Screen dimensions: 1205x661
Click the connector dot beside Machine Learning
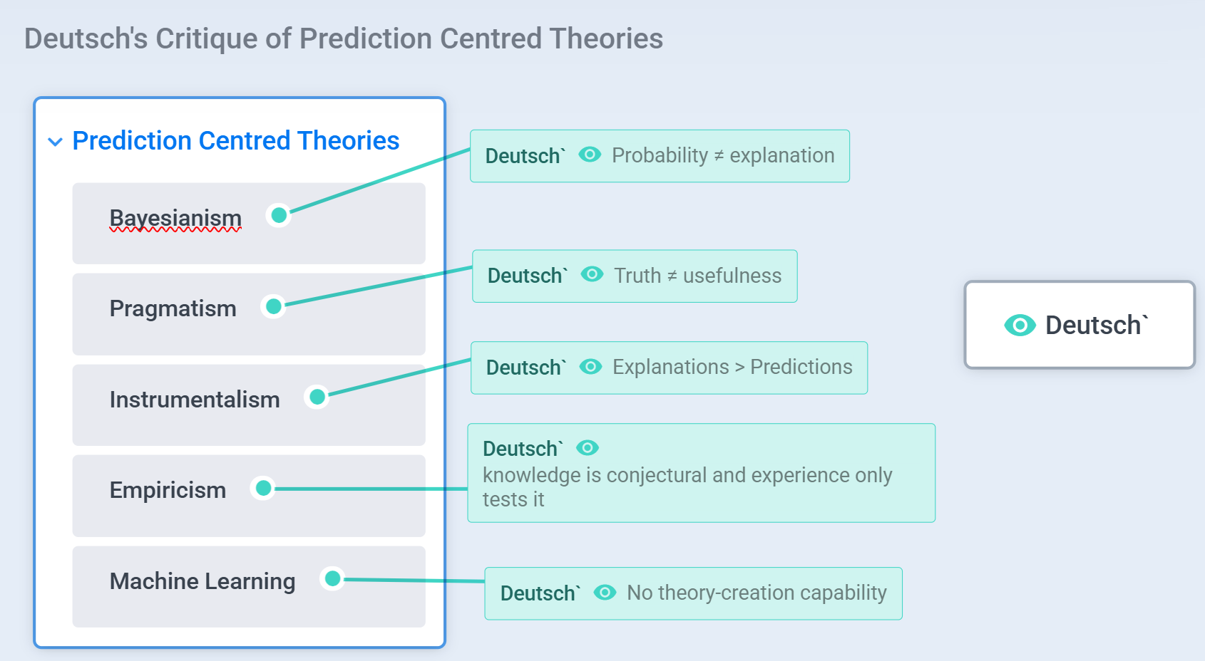(332, 578)
